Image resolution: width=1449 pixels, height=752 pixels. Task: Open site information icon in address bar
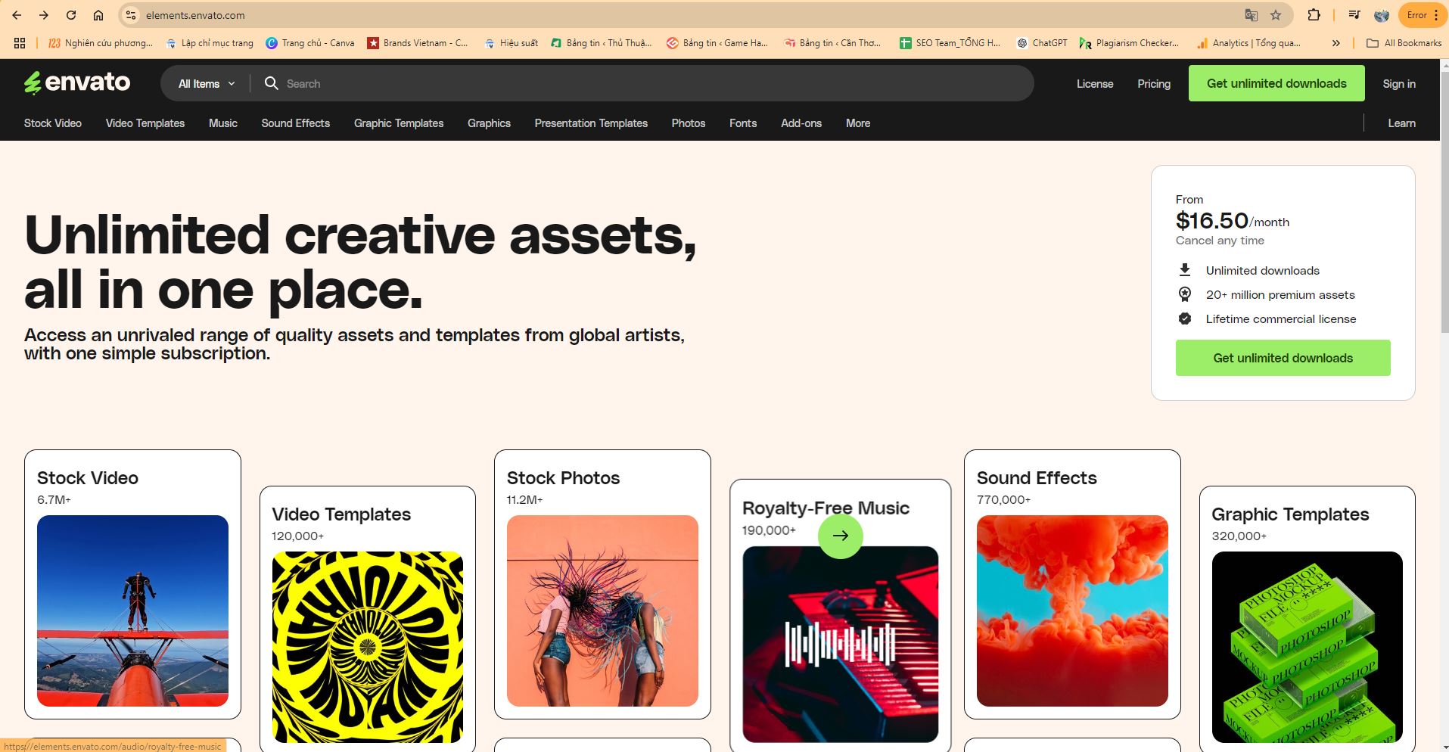click(131, 15)
